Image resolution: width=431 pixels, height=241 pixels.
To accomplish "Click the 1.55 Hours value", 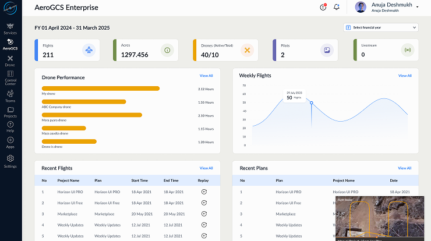I will coord(206,102).
